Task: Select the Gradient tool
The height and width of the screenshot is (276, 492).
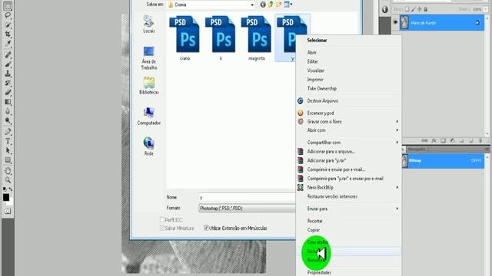Action: click(8, 102)
